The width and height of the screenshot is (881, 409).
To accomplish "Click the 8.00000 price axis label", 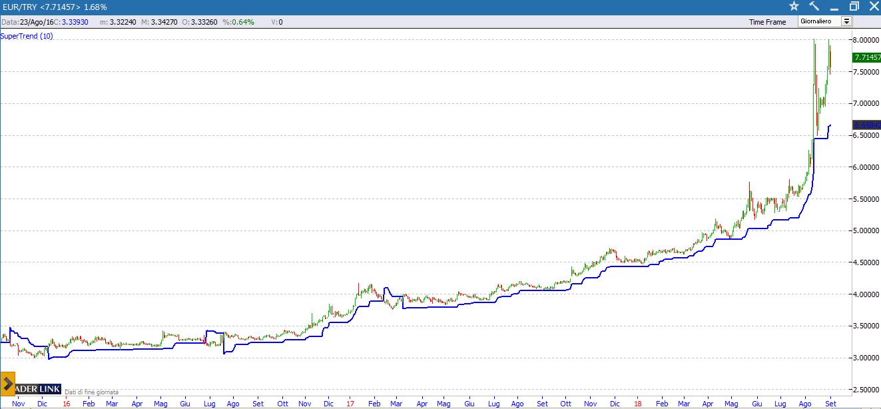I will tap(866, 40).
